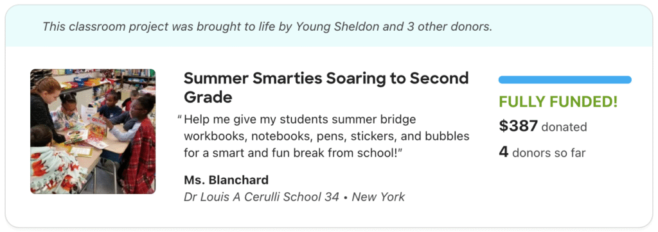The height and width of the screenshot is (232, 658).
Task: Click the word "donated" beside the amount
Action: [564, 127]
